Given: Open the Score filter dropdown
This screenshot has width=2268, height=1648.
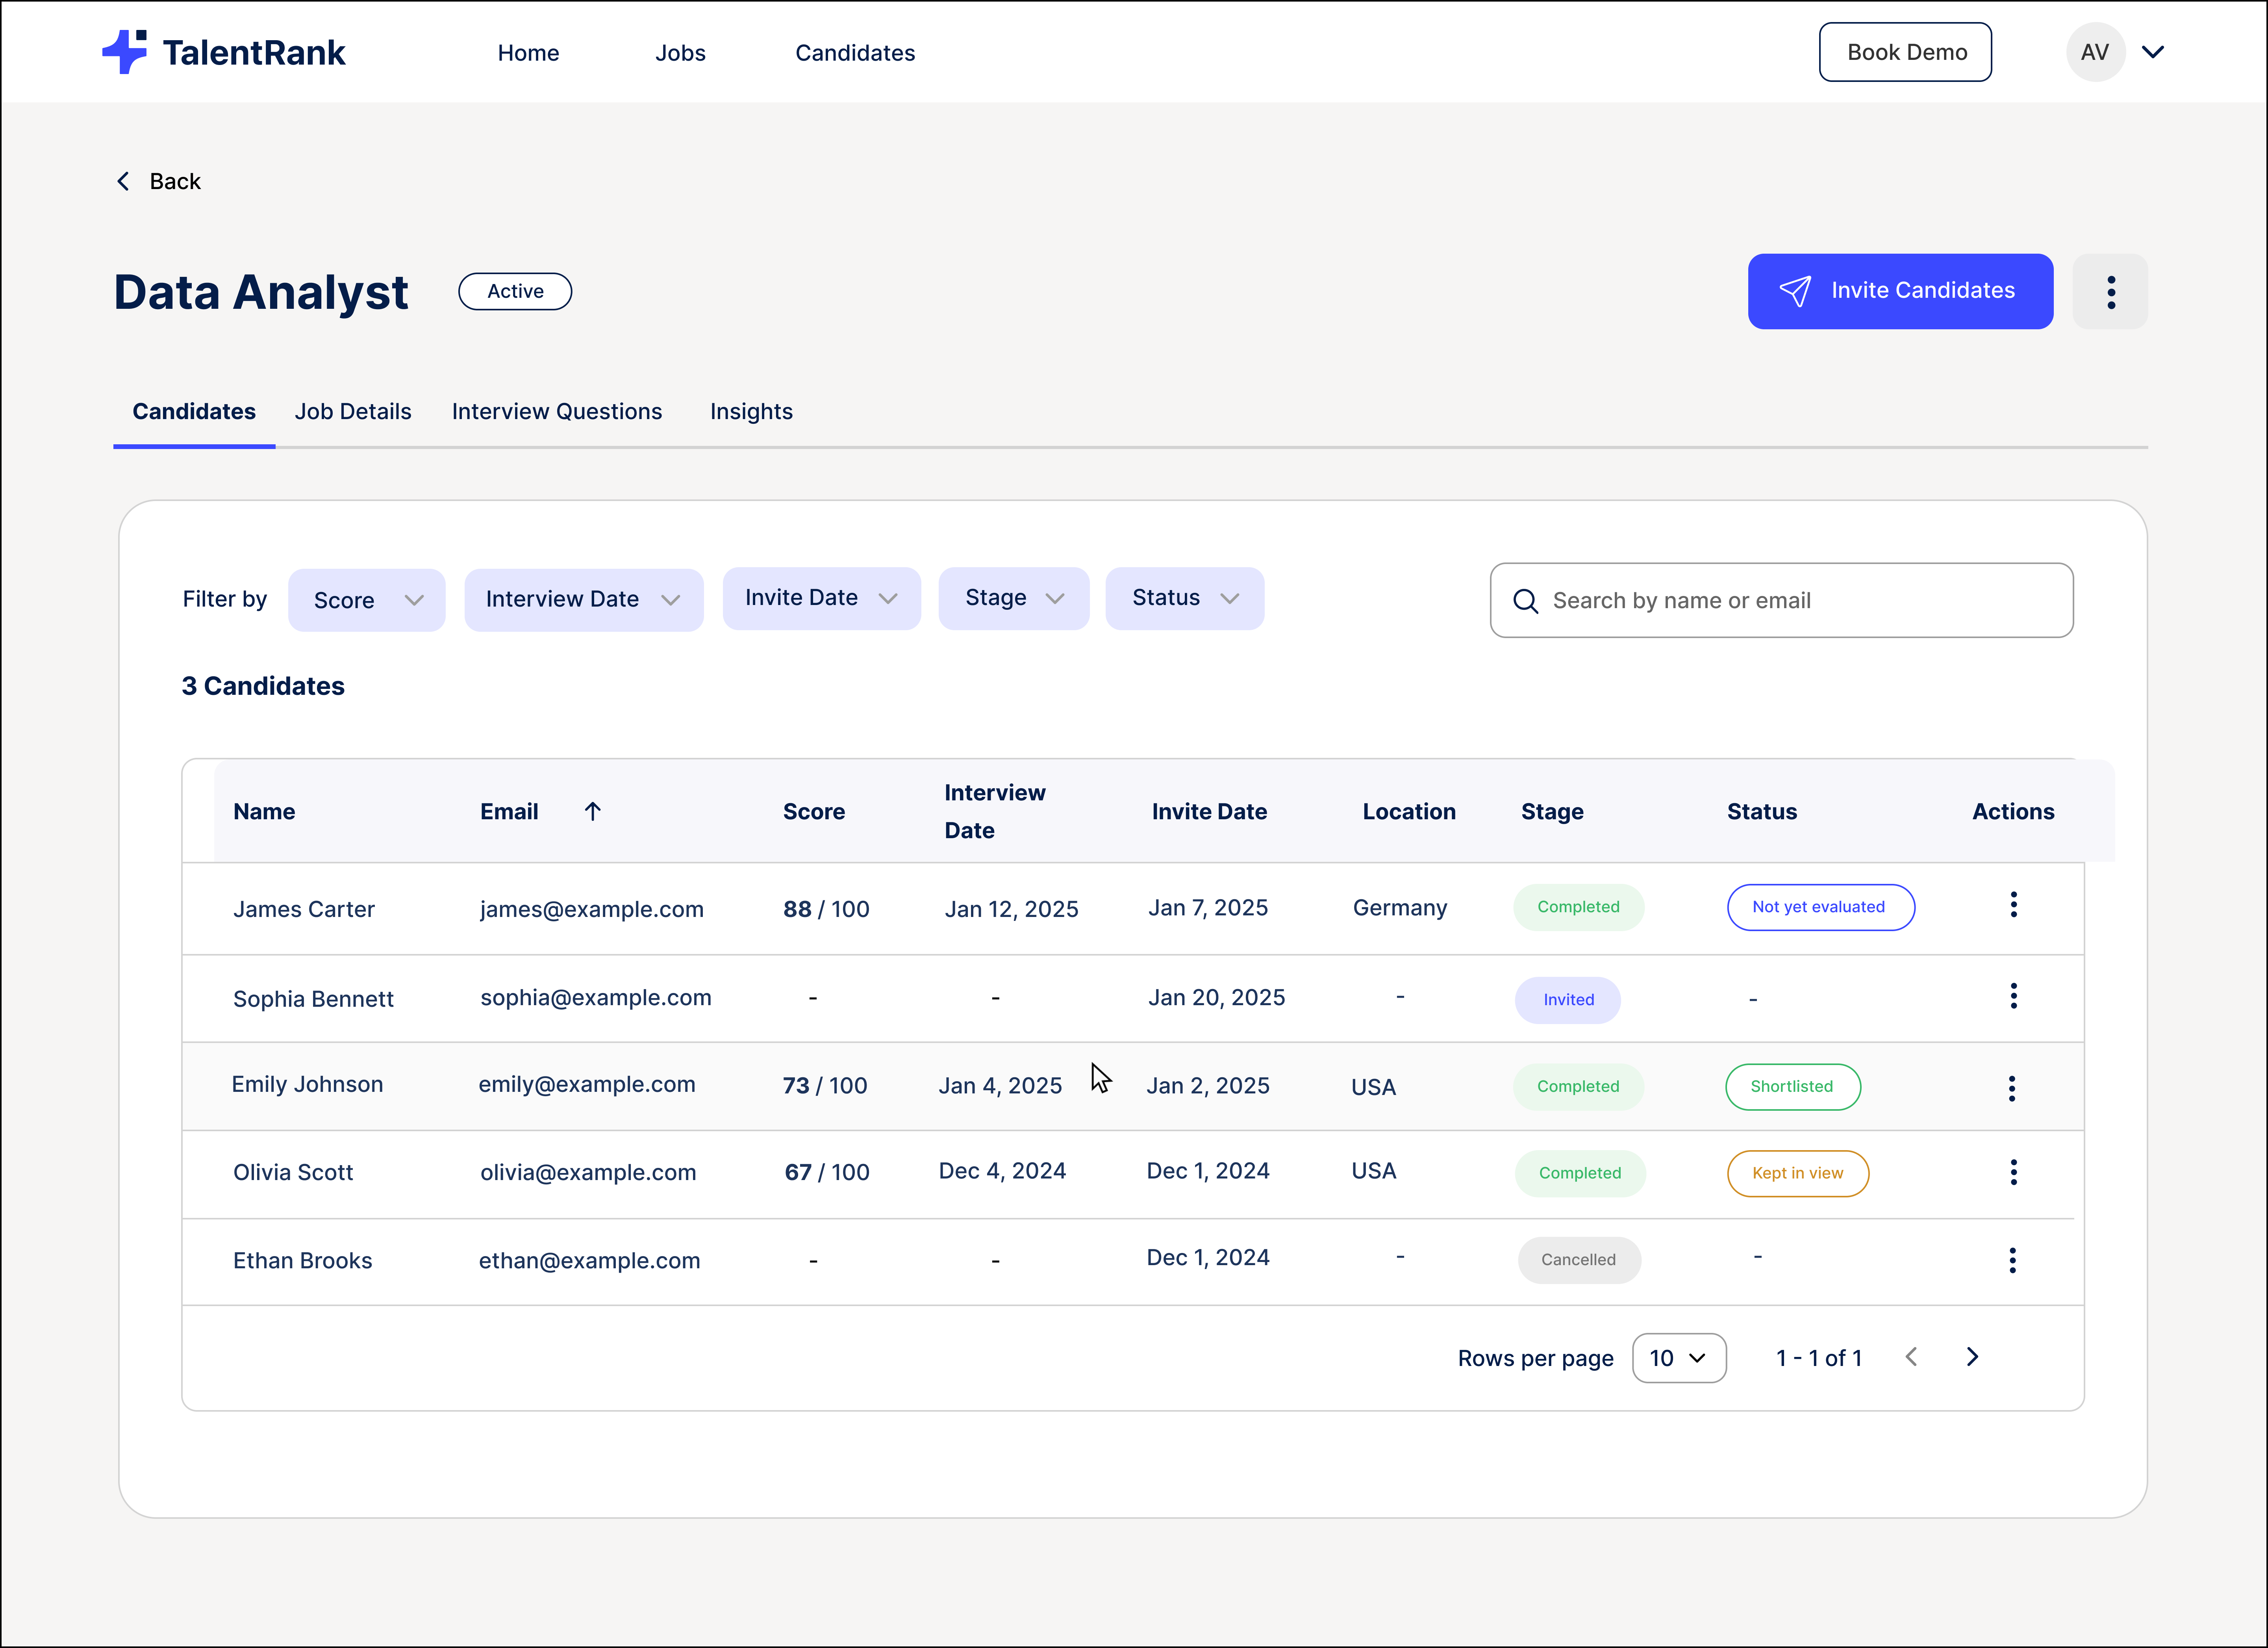Looking at the screenshot, I should coord(367,600).
